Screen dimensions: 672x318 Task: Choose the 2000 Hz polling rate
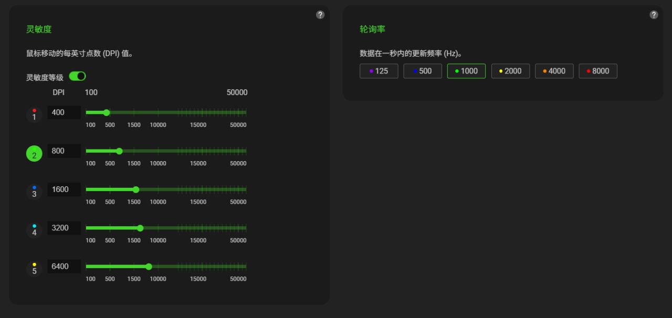[x=510, y=71]
